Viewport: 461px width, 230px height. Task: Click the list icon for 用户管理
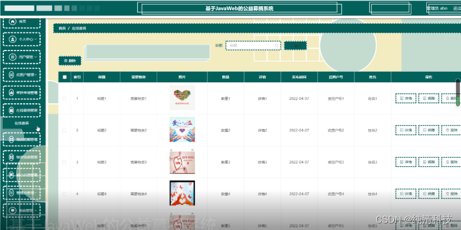pos(12,57)
